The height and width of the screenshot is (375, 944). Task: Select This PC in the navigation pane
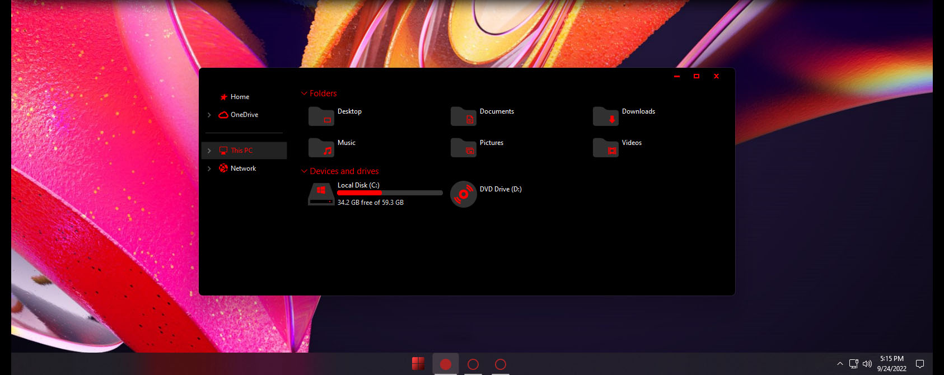(x=244, y=151)
